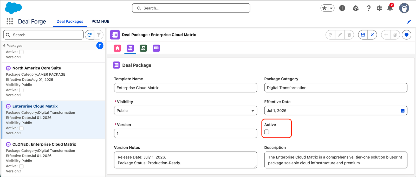
Task: Click the Deal Forge app name
Action: tap(32, 22)
